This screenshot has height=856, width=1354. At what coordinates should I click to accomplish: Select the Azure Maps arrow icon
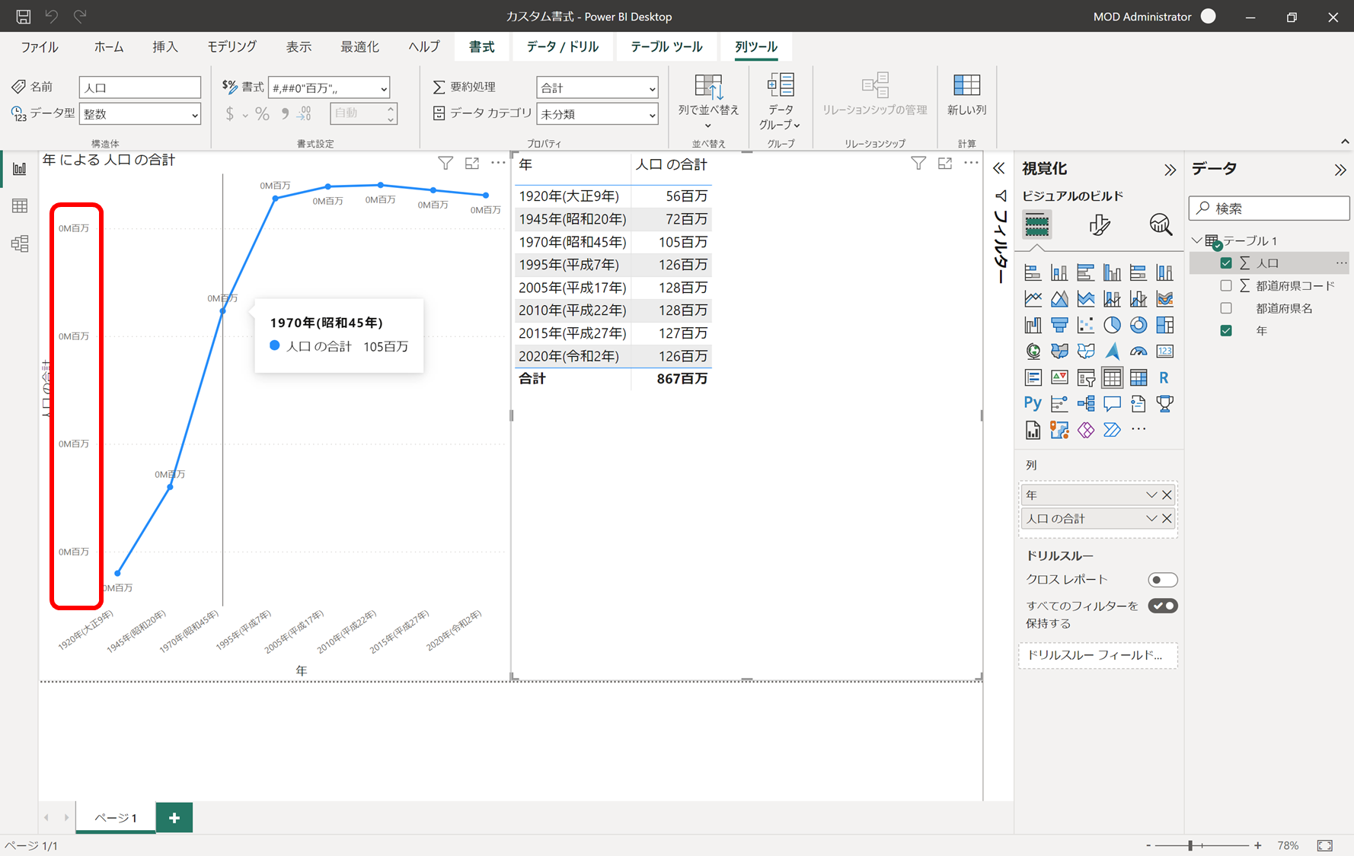pyautogui.click(x=1112, y=351)
